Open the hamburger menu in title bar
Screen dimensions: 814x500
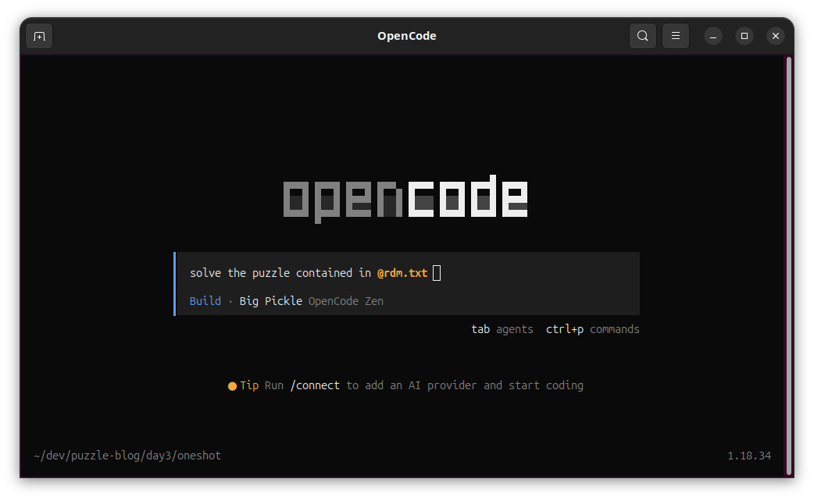(x=676, y=36)
